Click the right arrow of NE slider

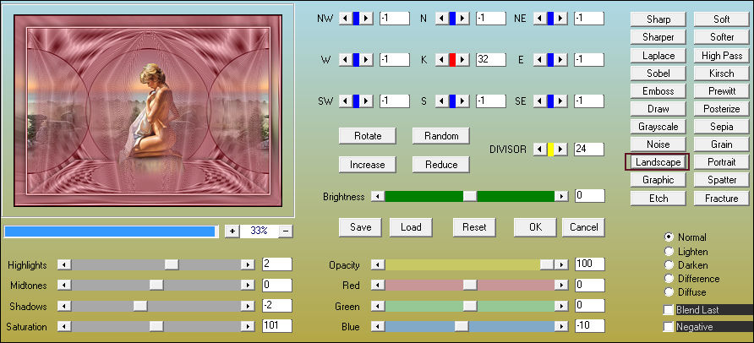point(560,19)
